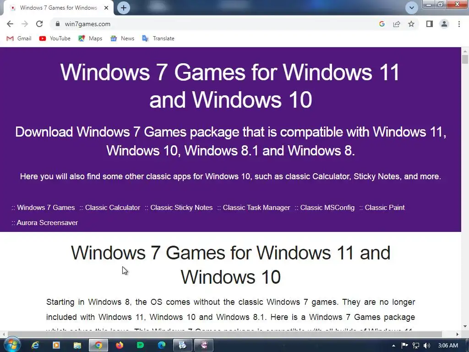
Task: Open the Chrome three-dot menu
Action: click(459, 24)
